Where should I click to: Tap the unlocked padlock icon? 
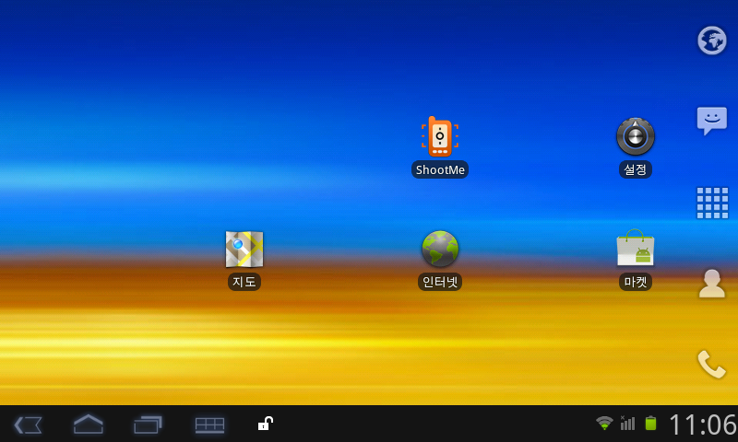266,424
